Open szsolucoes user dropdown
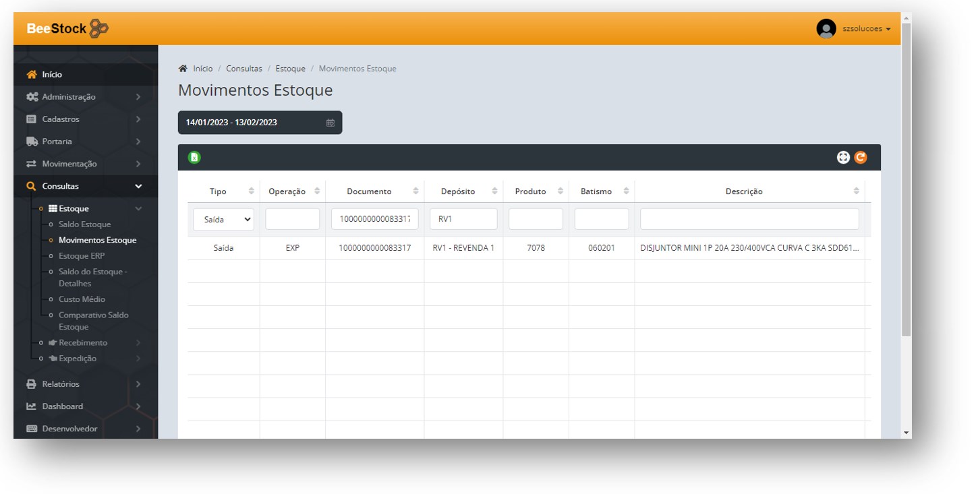978x494 pixels. [866, 29]
